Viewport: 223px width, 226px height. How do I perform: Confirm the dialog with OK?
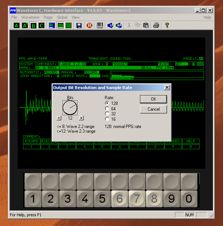[x=153, y=99]
